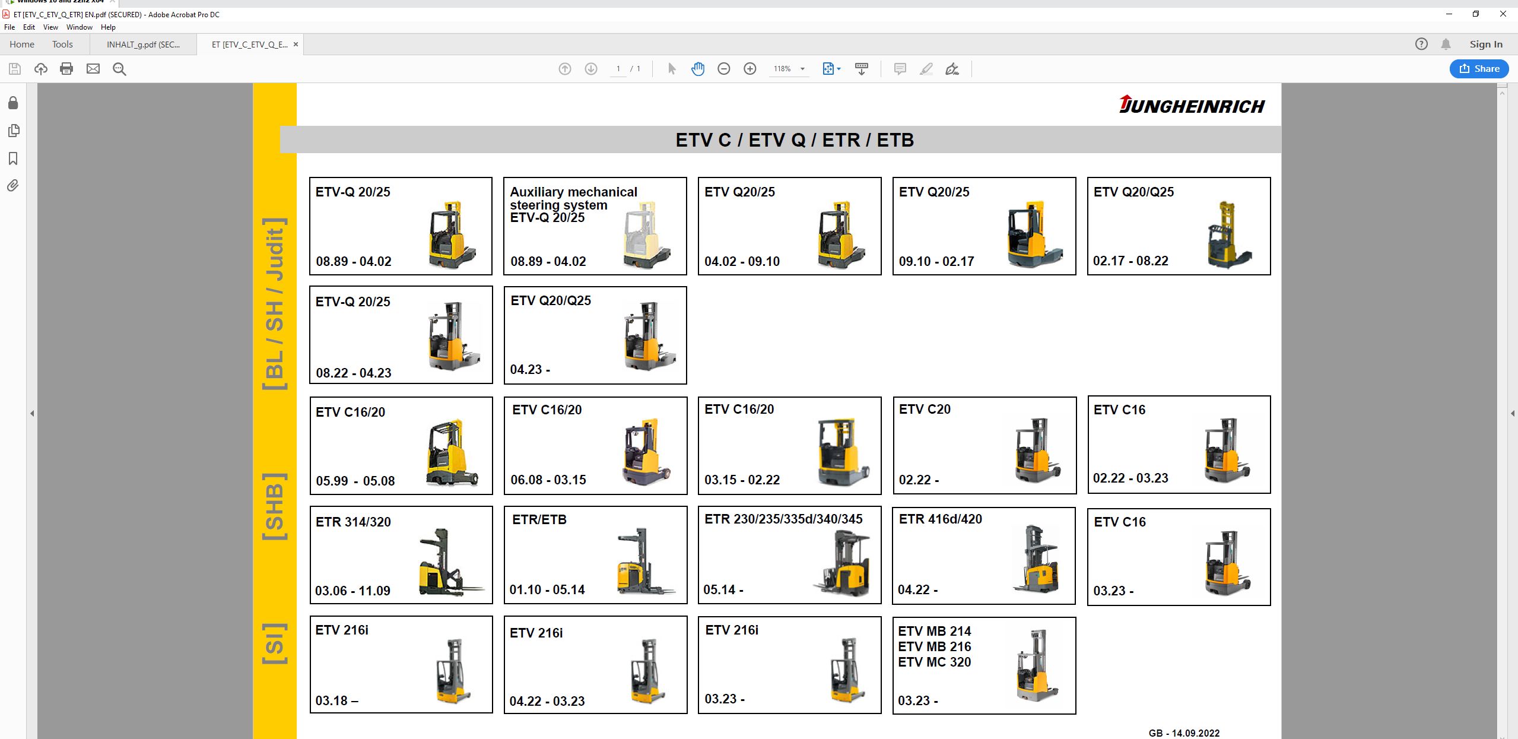Screen dimensions: 1518x739
Task: Click Sign In
Action: point(1486,44)
